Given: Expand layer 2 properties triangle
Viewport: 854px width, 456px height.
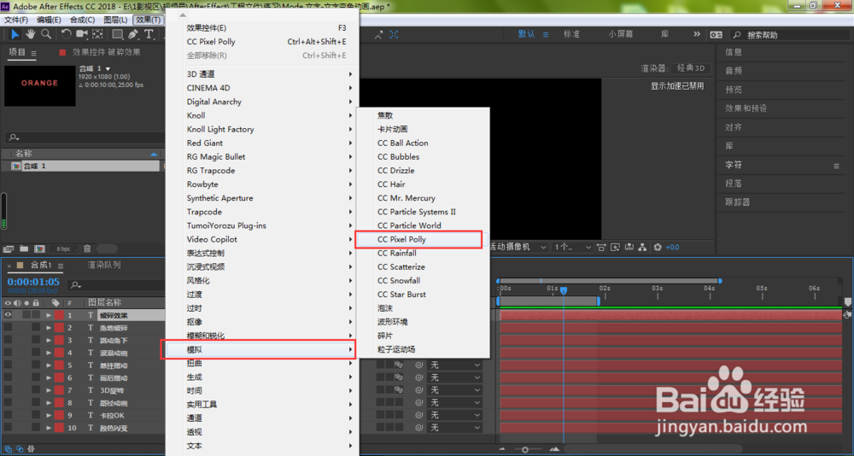Looking at the screenshot, I should pyautogui.click(x=49, y=327).
